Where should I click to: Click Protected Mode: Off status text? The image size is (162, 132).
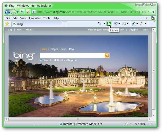click(x=89, y=124)
